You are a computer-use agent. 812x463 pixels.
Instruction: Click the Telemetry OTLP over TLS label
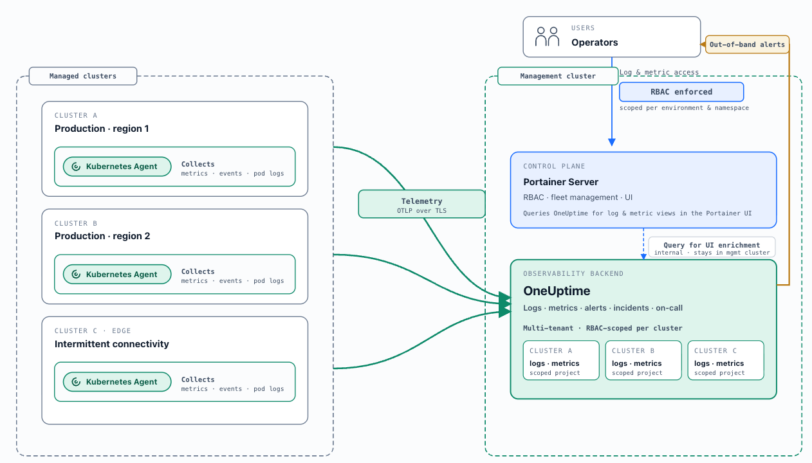coord(421,204)
